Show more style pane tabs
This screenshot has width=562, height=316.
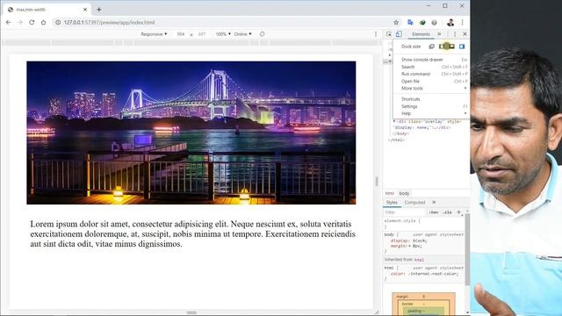(434, 203)
